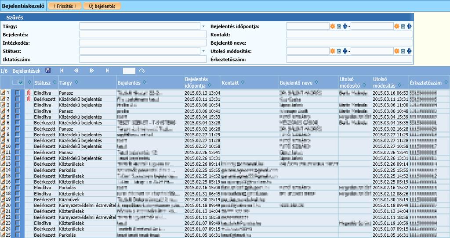Click the 2015.03.13 13:04 report time cell
Screen dimensions: 450x238
(202, 93)
